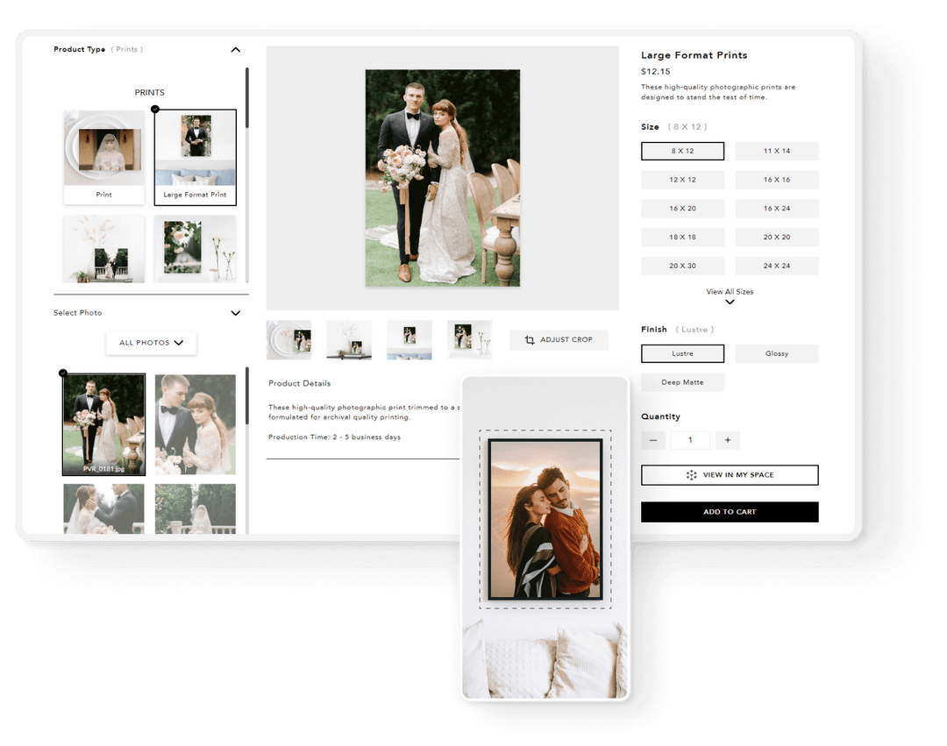Collapse the Product Type section

coord(235,50)
